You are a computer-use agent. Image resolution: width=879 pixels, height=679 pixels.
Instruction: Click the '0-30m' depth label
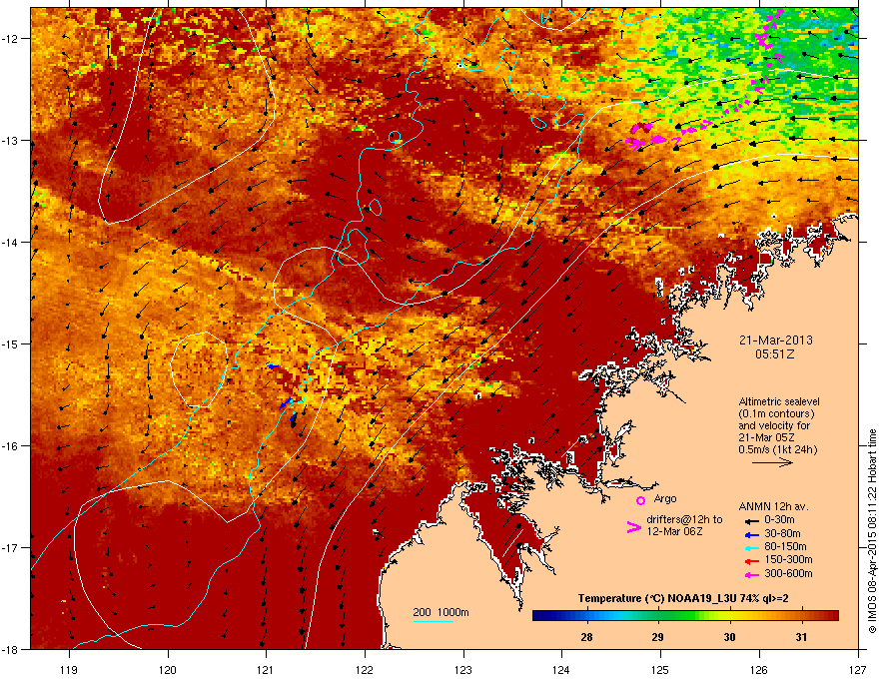coord(779,520)
